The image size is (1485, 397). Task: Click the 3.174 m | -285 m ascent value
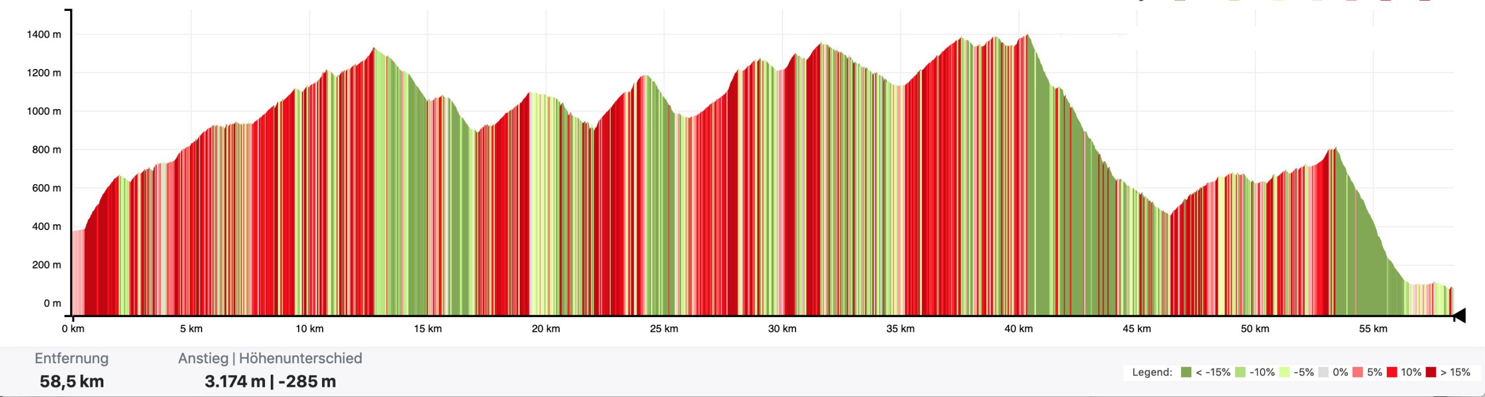point(270,382)
